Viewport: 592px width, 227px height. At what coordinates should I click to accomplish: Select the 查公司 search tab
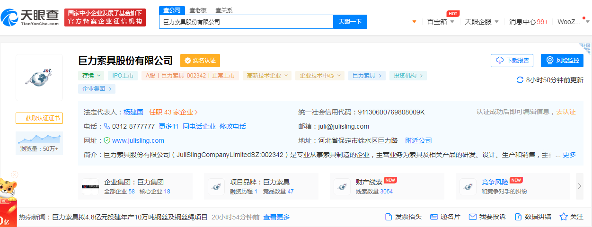point(172,10)
